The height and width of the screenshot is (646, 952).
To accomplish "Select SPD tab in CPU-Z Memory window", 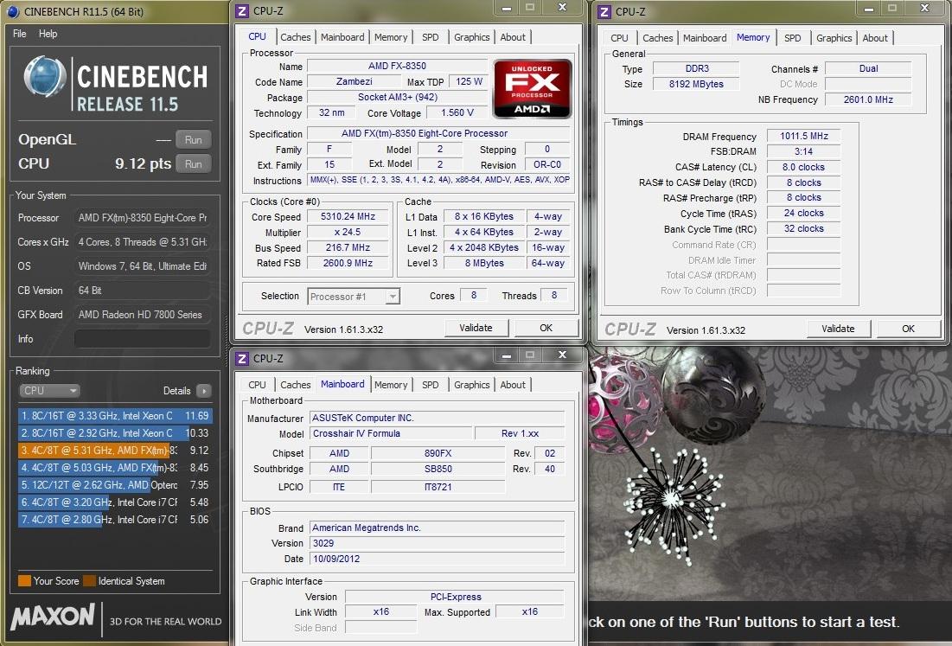I will click(x=792, y=38).
